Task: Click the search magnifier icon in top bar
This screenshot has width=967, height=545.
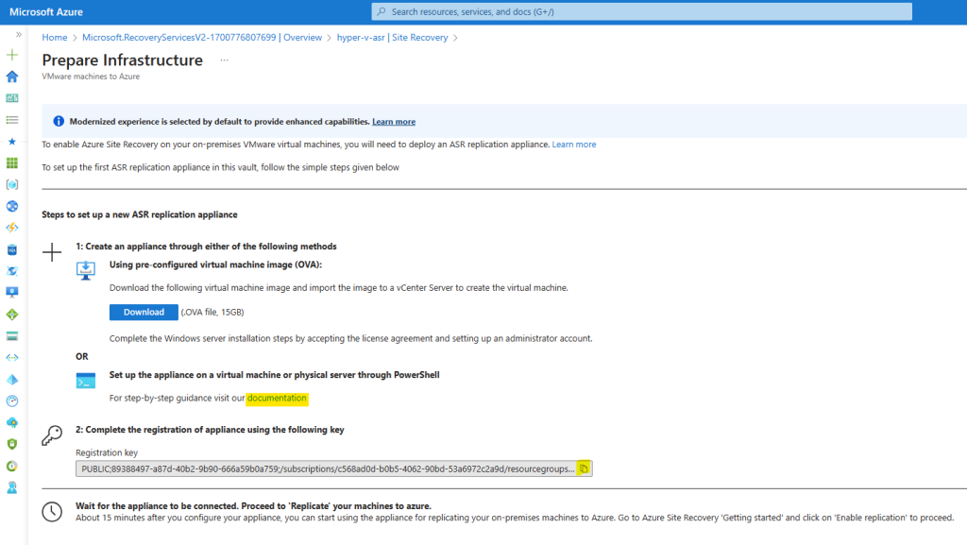Action: [382, 11]
